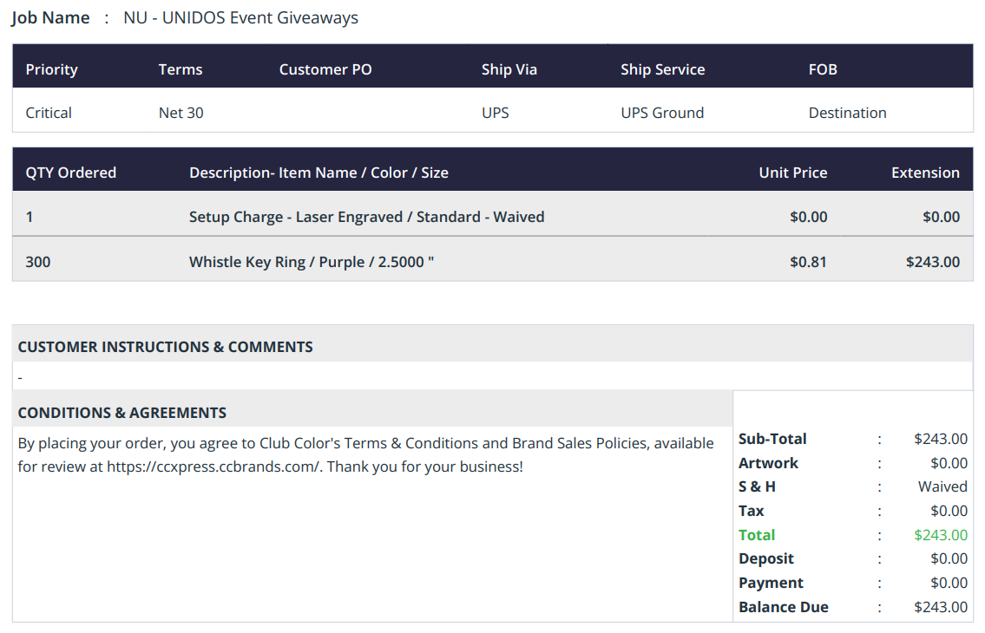Click the Description- Item Name / Color / Size header
Screen dimensions: 985x633
tap(318, 173)
